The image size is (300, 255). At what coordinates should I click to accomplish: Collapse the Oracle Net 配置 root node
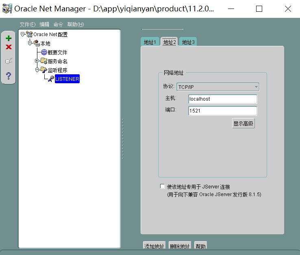[23, 34]
